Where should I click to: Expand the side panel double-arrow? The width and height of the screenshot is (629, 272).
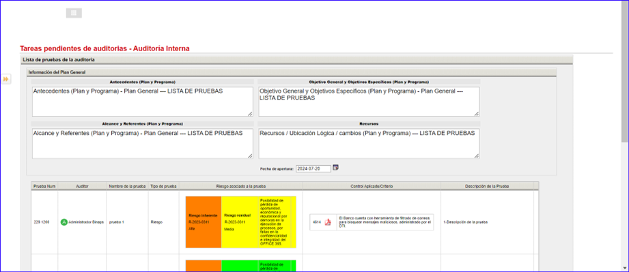(6, 79)
